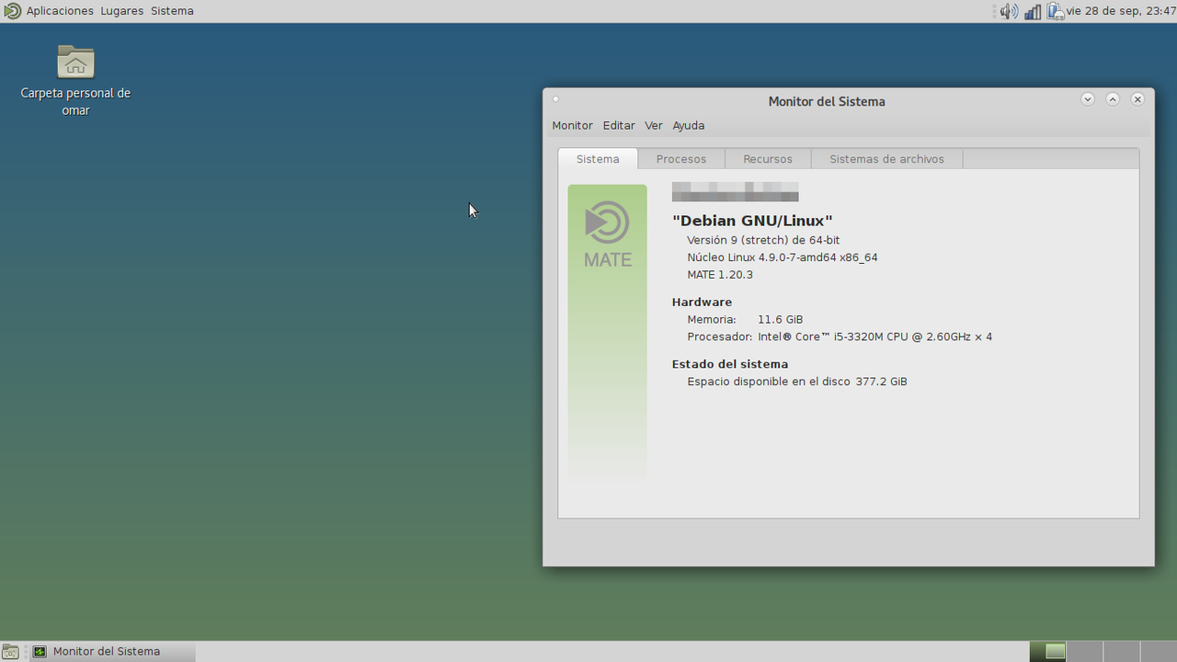This screenshot has width=1177, height=662.
Task: Click the "Debian GNU/Linux" heading
Action: [x=752, y=221]
